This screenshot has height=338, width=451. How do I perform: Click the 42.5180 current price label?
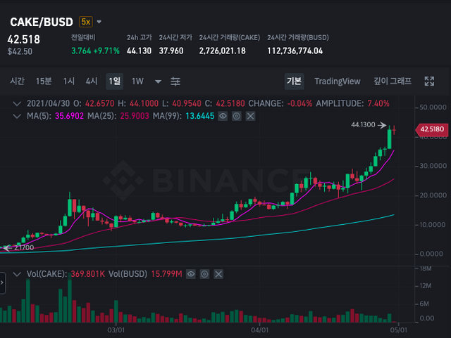(x=430, y=129)
